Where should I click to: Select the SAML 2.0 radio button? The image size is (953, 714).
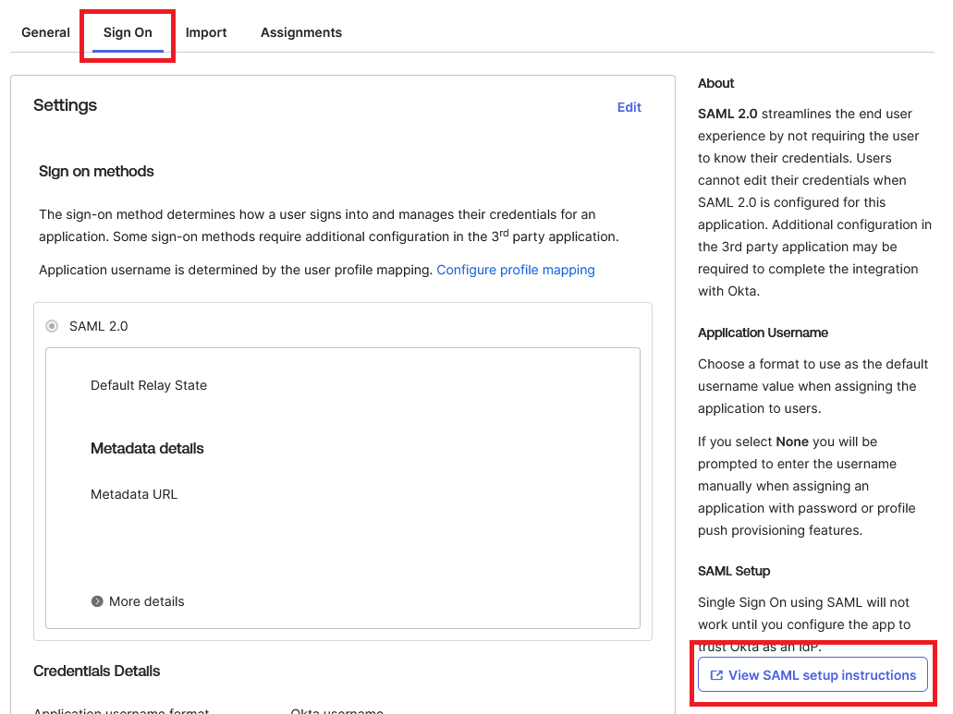coord(53,326)
